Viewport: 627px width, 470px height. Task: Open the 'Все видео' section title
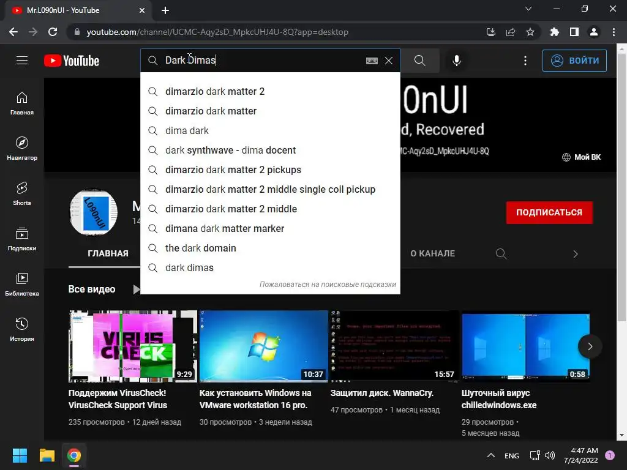tap(92, 289)
